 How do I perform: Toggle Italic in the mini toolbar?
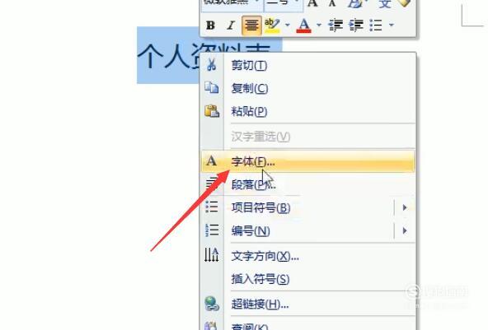(x=231, y=26)
